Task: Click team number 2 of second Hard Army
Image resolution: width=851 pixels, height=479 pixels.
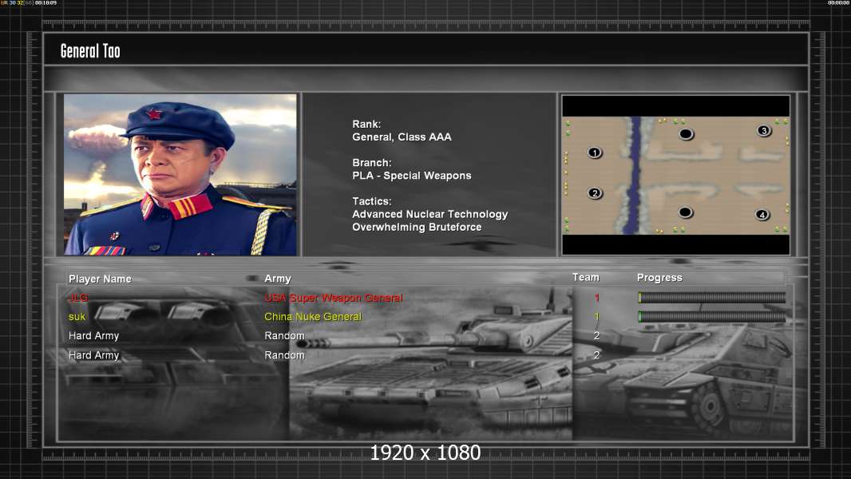Action: click(x=596, y=354)
